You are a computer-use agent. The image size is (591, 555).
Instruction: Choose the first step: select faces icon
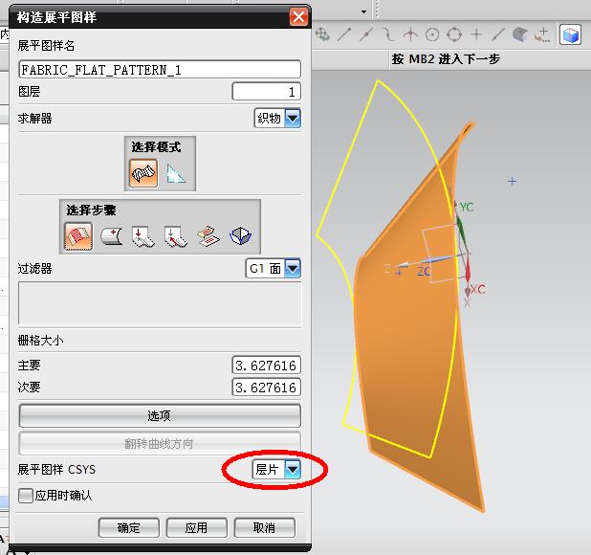78,236
